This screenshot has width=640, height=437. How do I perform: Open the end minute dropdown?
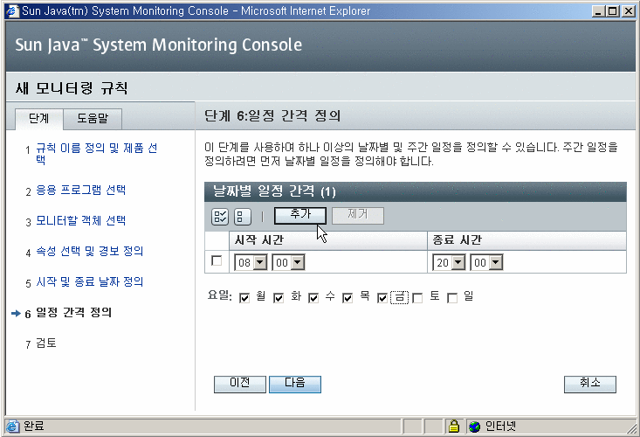coord(486,262)
